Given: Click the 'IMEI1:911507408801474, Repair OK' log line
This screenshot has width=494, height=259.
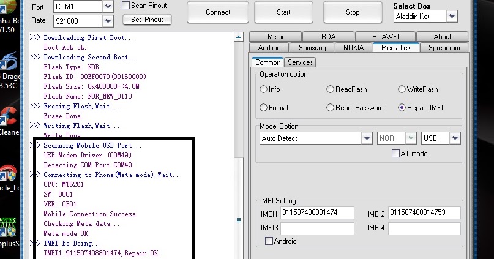Looking at the screenshot, I should point(101,253).
